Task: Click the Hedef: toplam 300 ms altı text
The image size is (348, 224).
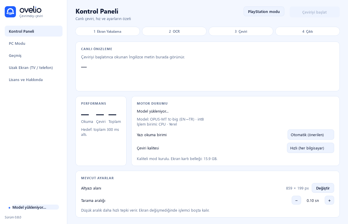Action: click(100, 132)
